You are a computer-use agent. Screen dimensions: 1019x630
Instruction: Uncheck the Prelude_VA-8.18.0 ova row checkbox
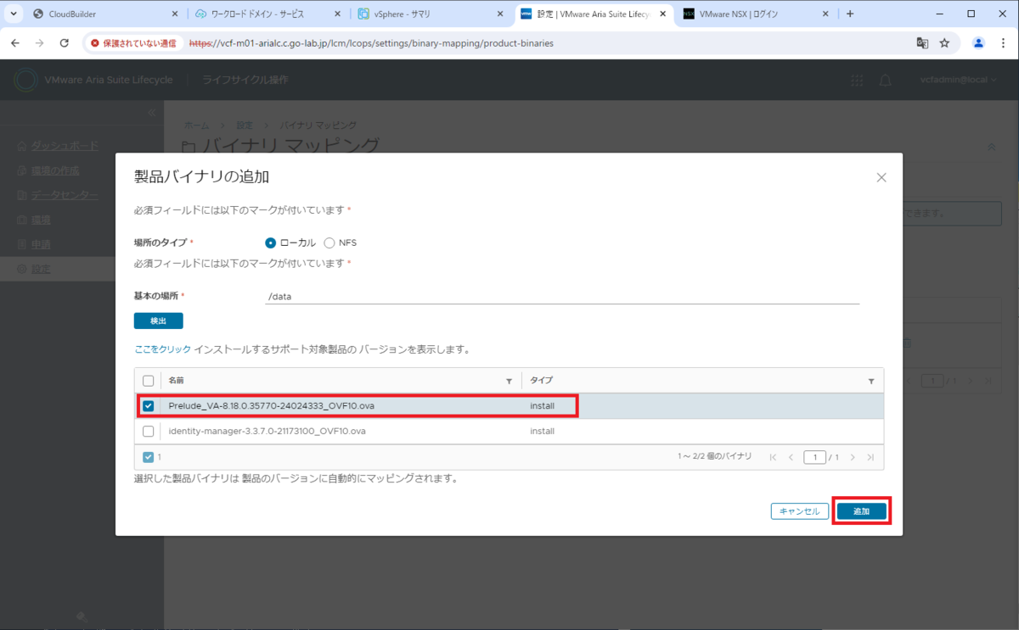(x=149, y=406)
